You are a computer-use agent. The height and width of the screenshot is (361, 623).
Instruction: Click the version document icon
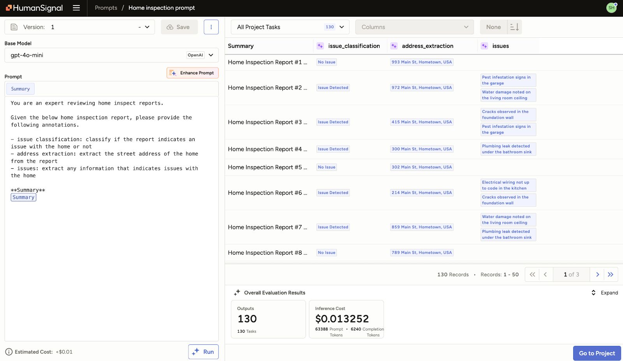pos(14,27)
